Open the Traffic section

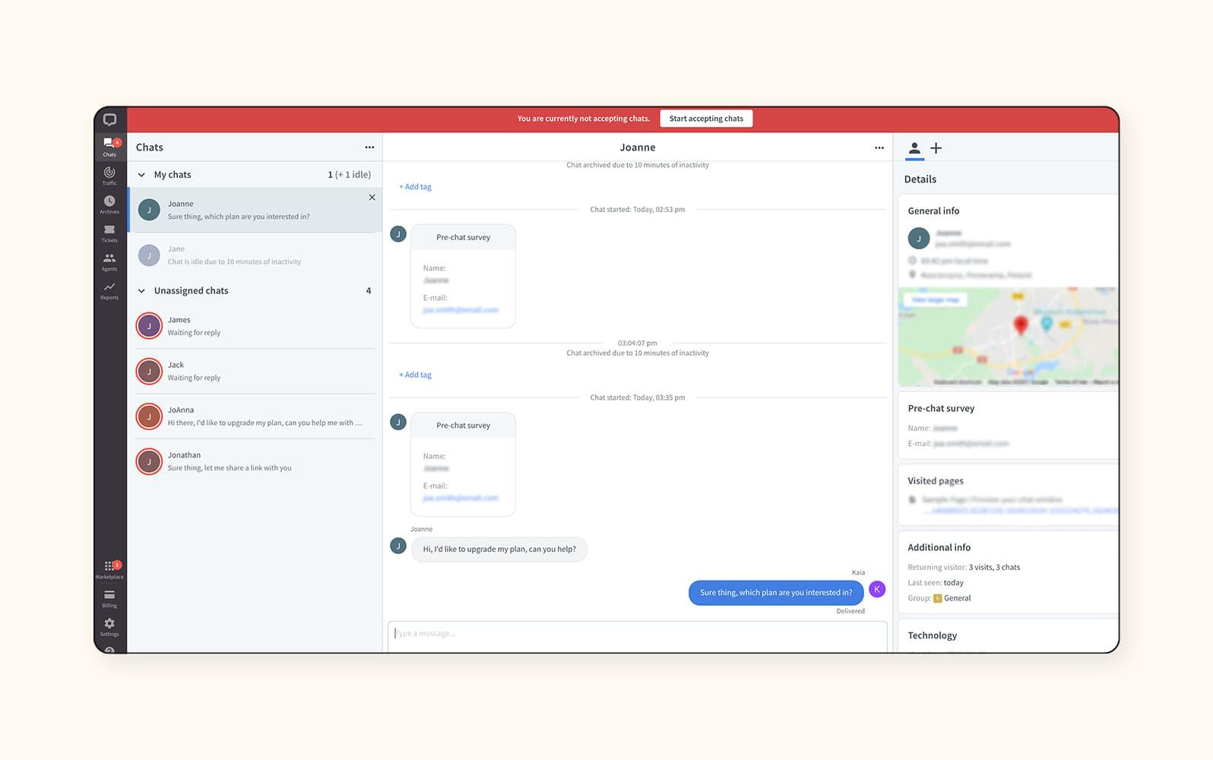click(109, 176)
